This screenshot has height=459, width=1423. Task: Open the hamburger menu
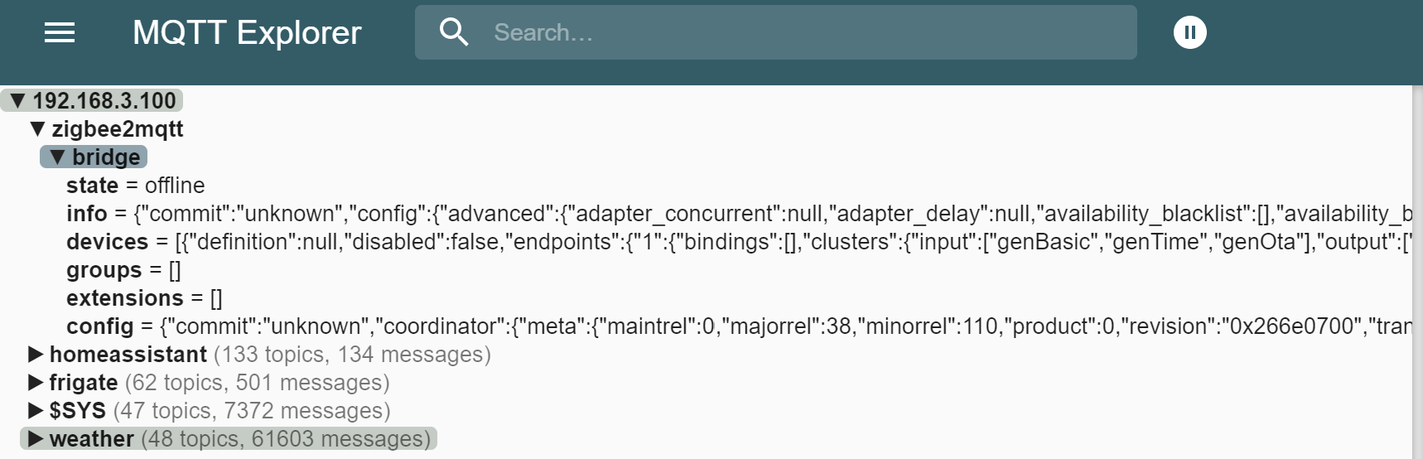pyautogui.click(x=60, y=32)
